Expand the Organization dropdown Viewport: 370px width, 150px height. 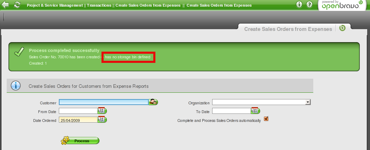(308, 102)
